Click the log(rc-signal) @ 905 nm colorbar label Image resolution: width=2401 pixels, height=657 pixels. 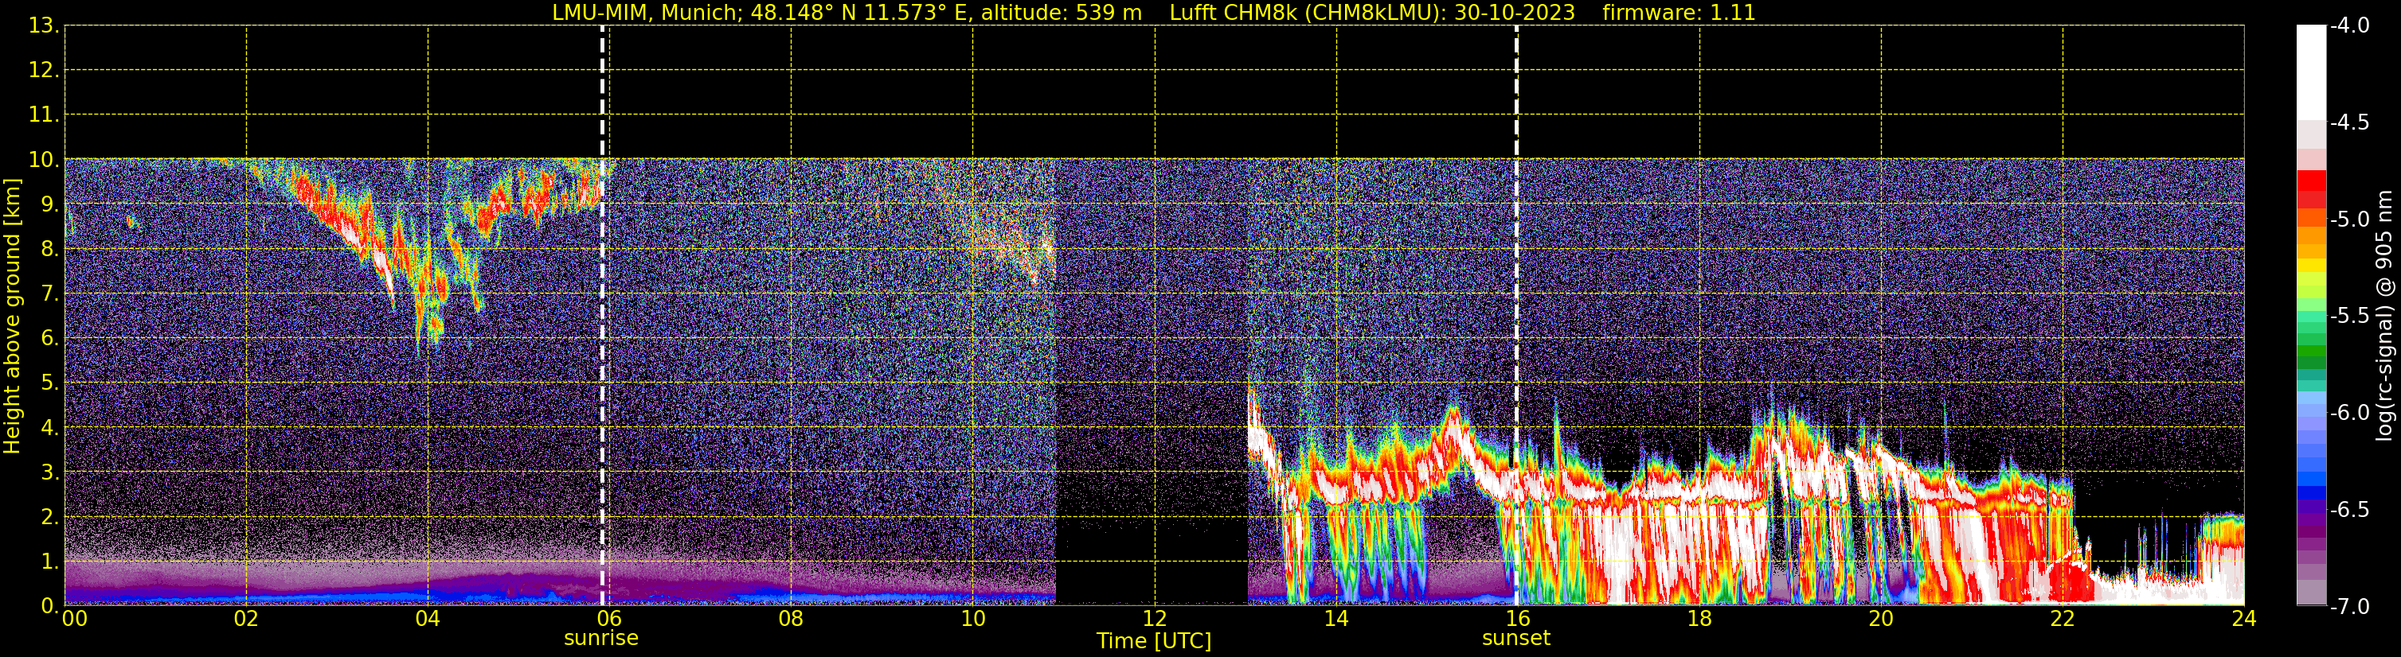tap(2384, 316)
